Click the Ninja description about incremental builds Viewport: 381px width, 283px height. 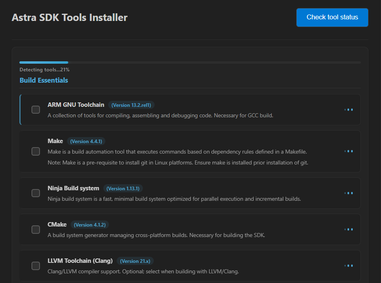pos(174,199)
